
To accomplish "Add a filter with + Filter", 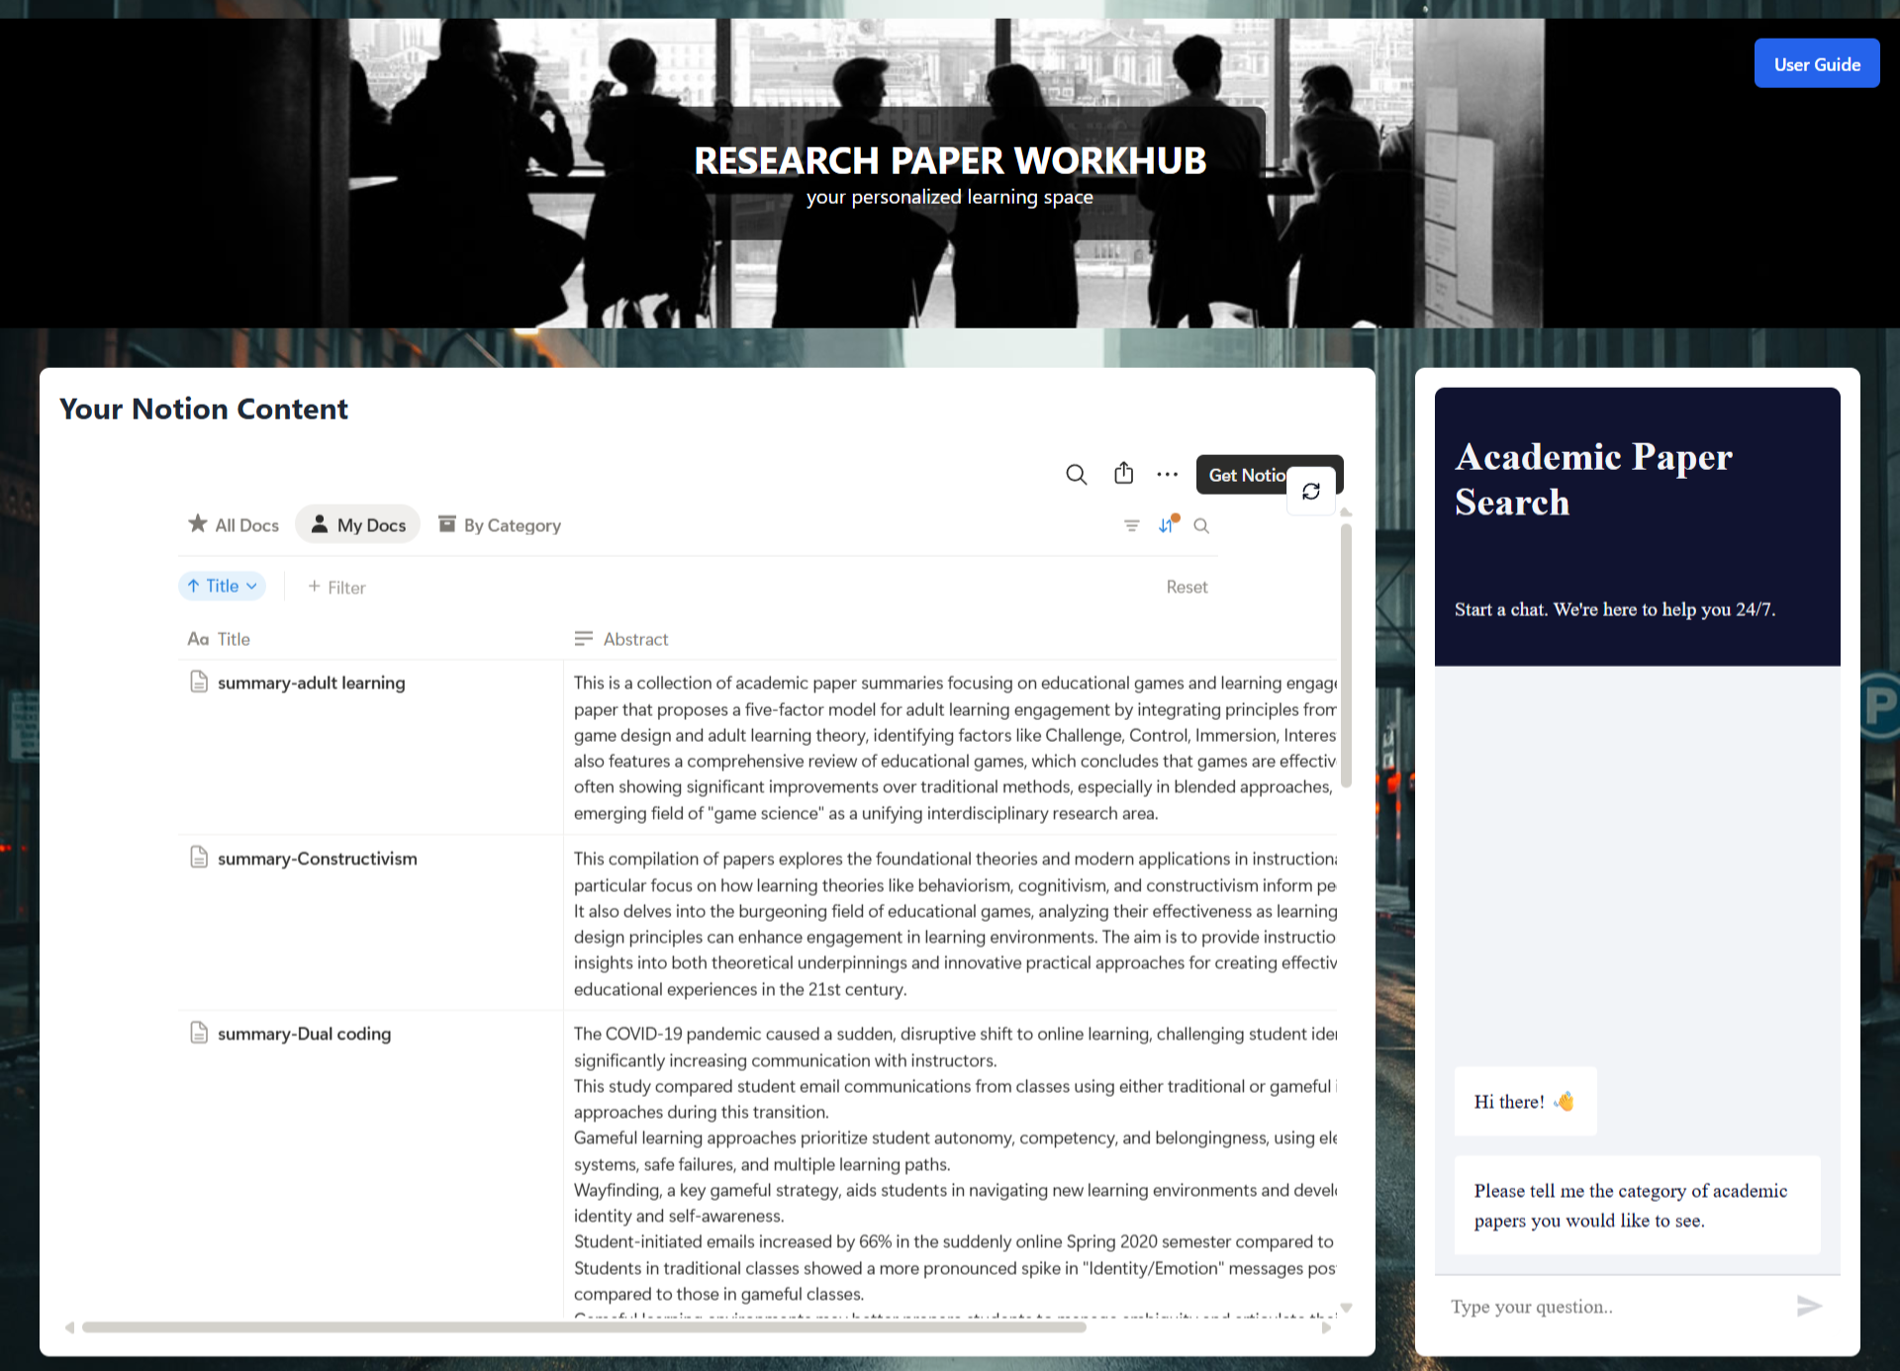I will 336,588.
